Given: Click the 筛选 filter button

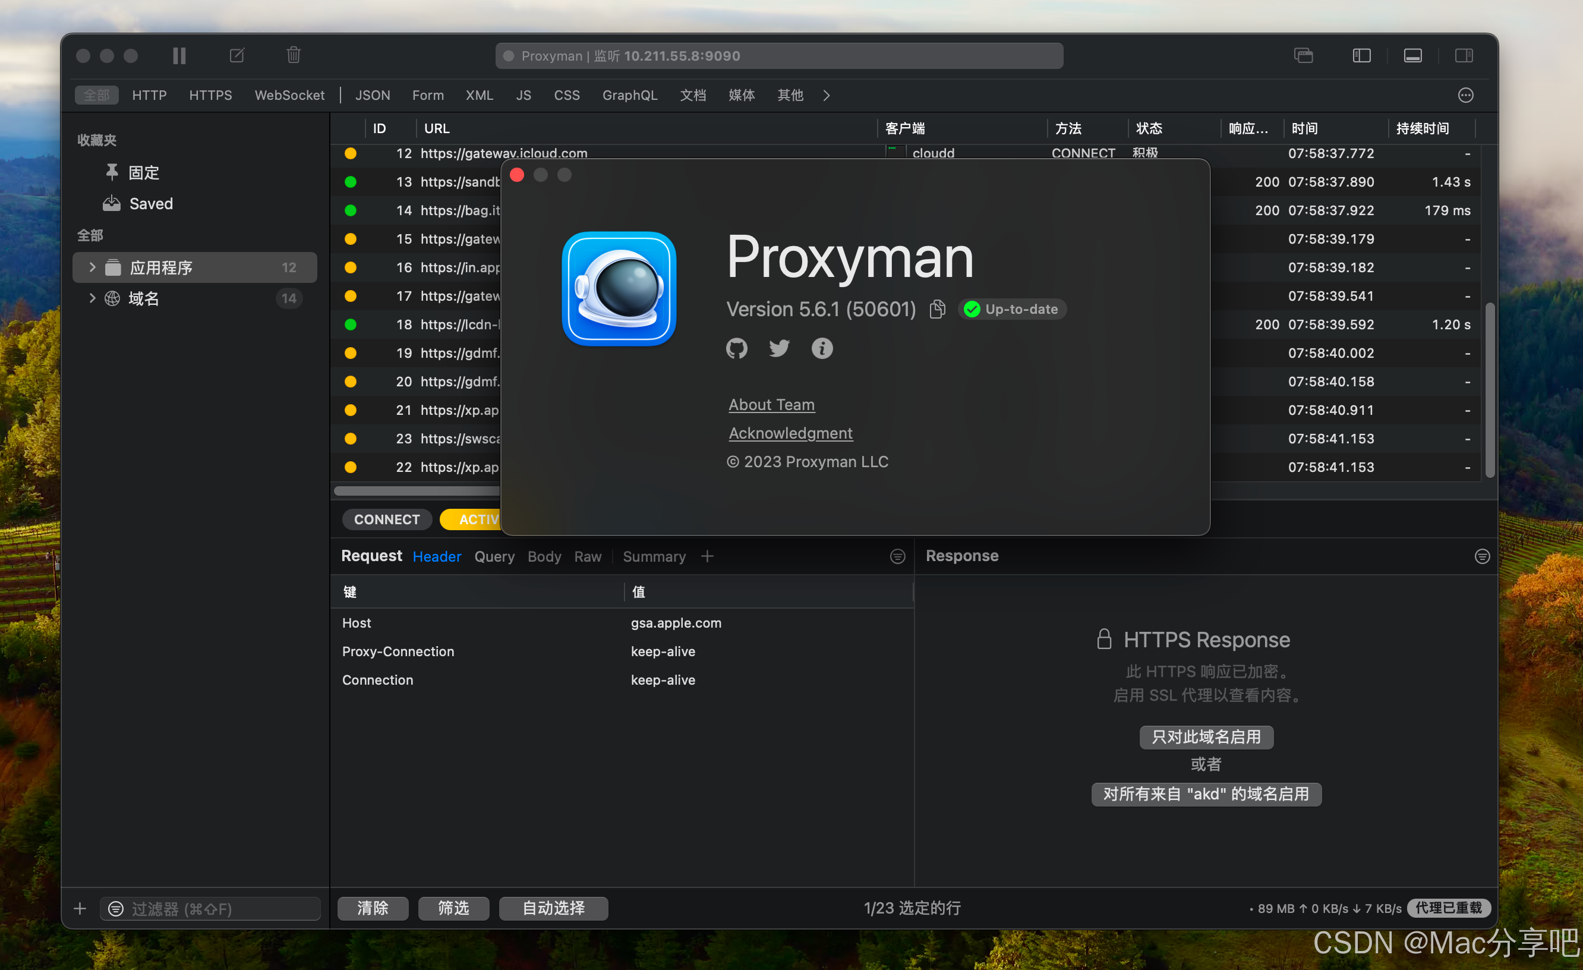Looking at the screenshot, I should (453, 908).
